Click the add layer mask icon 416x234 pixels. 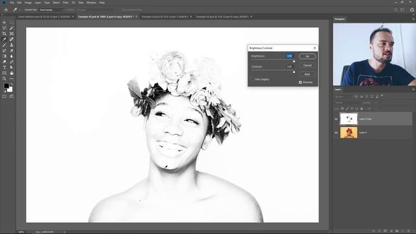(x=385, y=231)
